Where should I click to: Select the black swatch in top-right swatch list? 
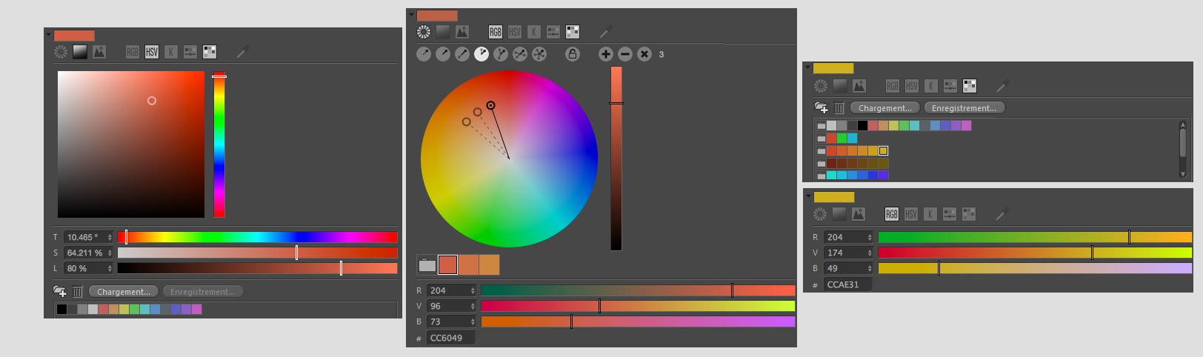click(862, 126)
